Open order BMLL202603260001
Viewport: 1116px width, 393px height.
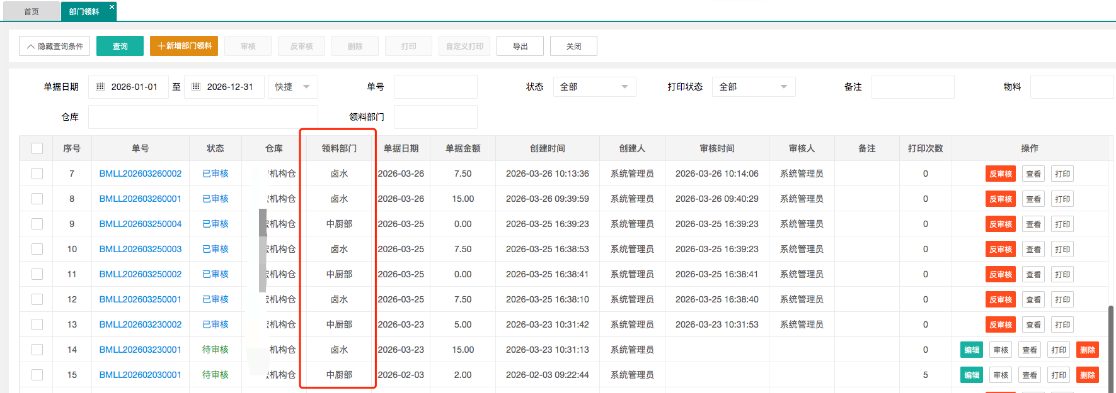click(x=141, y=199)
